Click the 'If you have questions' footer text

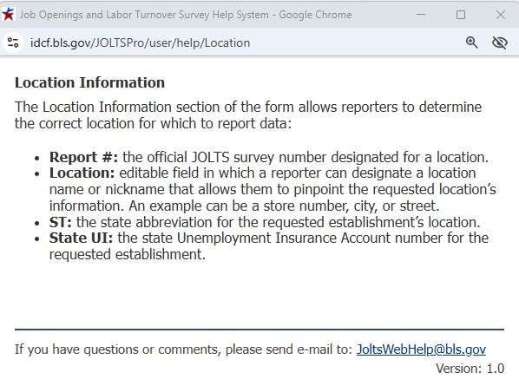pos(184,350)
